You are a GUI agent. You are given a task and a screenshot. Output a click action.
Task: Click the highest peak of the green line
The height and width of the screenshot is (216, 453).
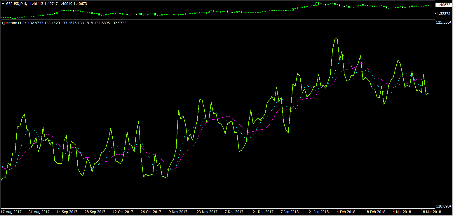pos(336,39)
